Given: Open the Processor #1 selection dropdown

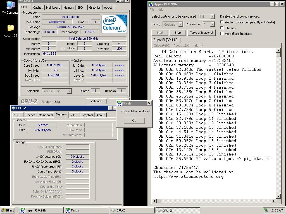Looking at the screenshot, I should click(69, 91).
